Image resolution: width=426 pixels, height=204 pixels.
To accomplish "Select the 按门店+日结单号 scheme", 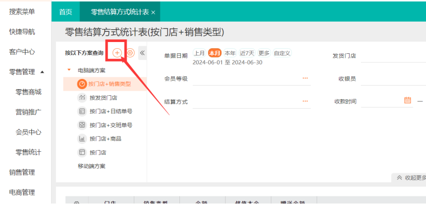I will (x=111, y=111).
